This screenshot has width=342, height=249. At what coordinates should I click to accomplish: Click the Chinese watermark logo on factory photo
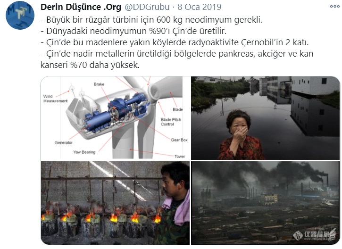click(314, 235)
